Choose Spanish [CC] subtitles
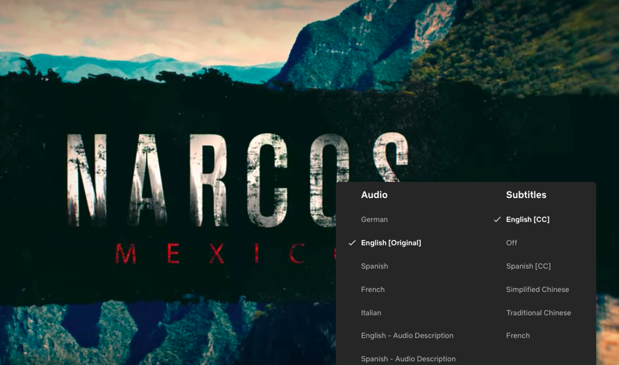Viewport: 619px width, 365px height. (528, 266)
